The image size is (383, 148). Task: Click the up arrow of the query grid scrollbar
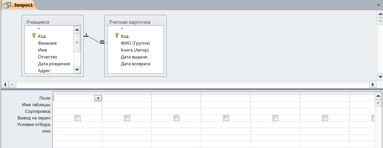point(378,96)
